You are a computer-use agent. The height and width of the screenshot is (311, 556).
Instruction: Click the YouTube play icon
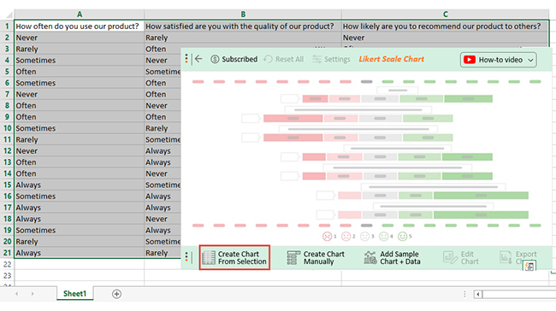(470, 60)
